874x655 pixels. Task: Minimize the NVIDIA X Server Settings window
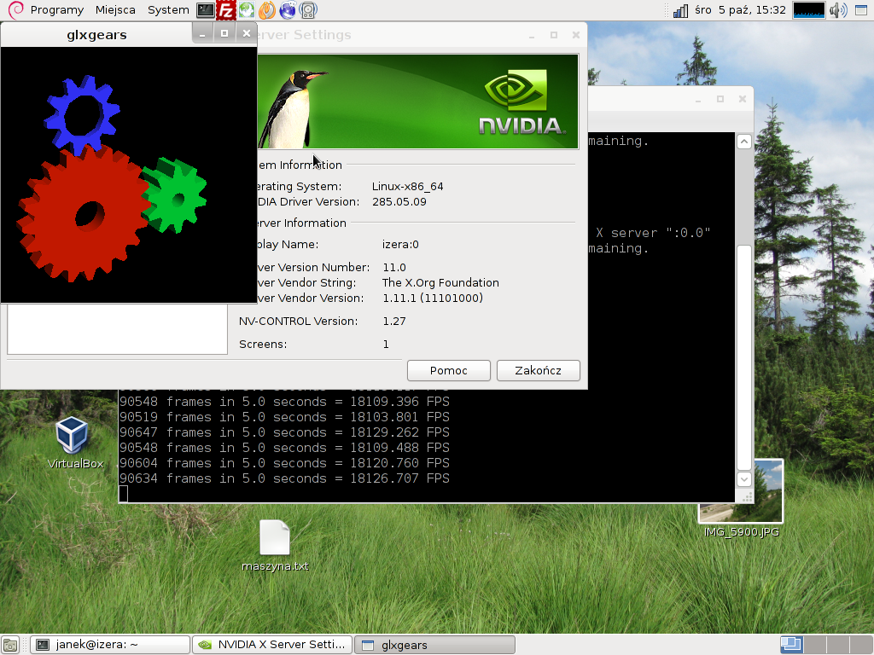(x=532, y=35)
